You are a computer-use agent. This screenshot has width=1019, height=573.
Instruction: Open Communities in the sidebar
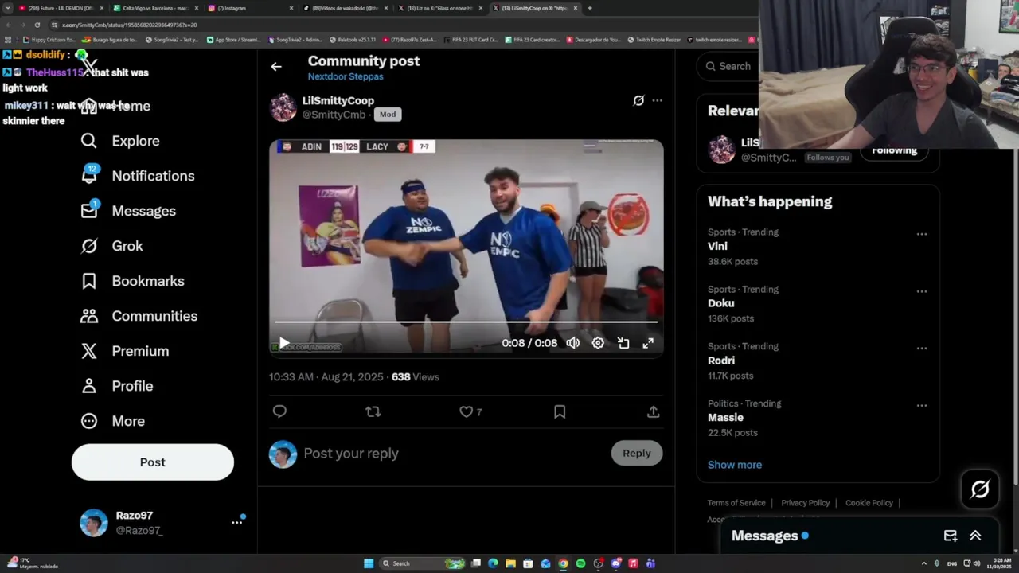tap(139, 316)
